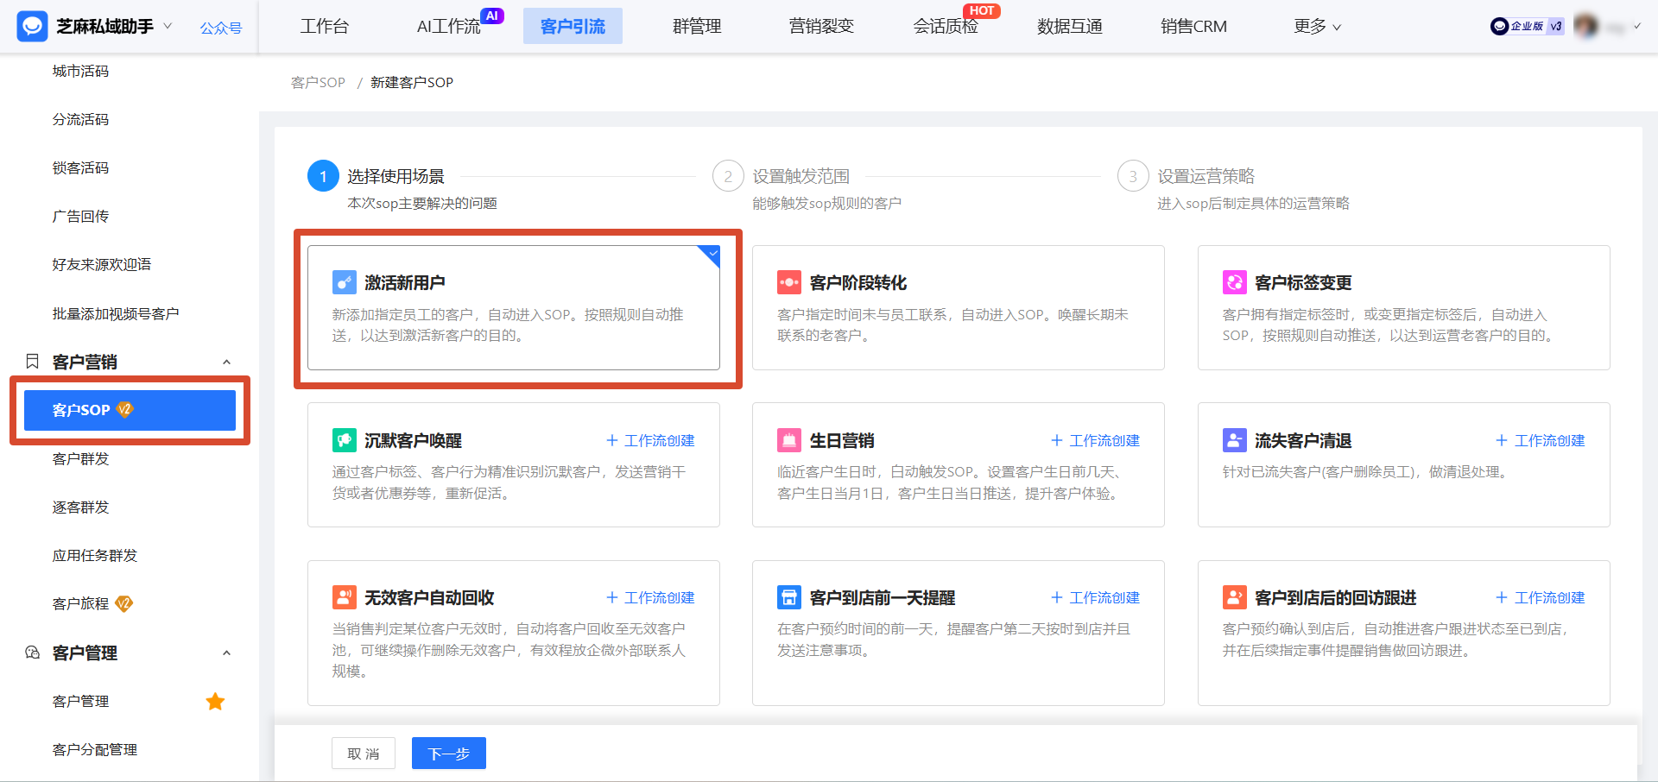Click the 无效客户自动回收 card icon
Screen dimensions: 1658x782
pyautogui.click(x=344, y=597)
